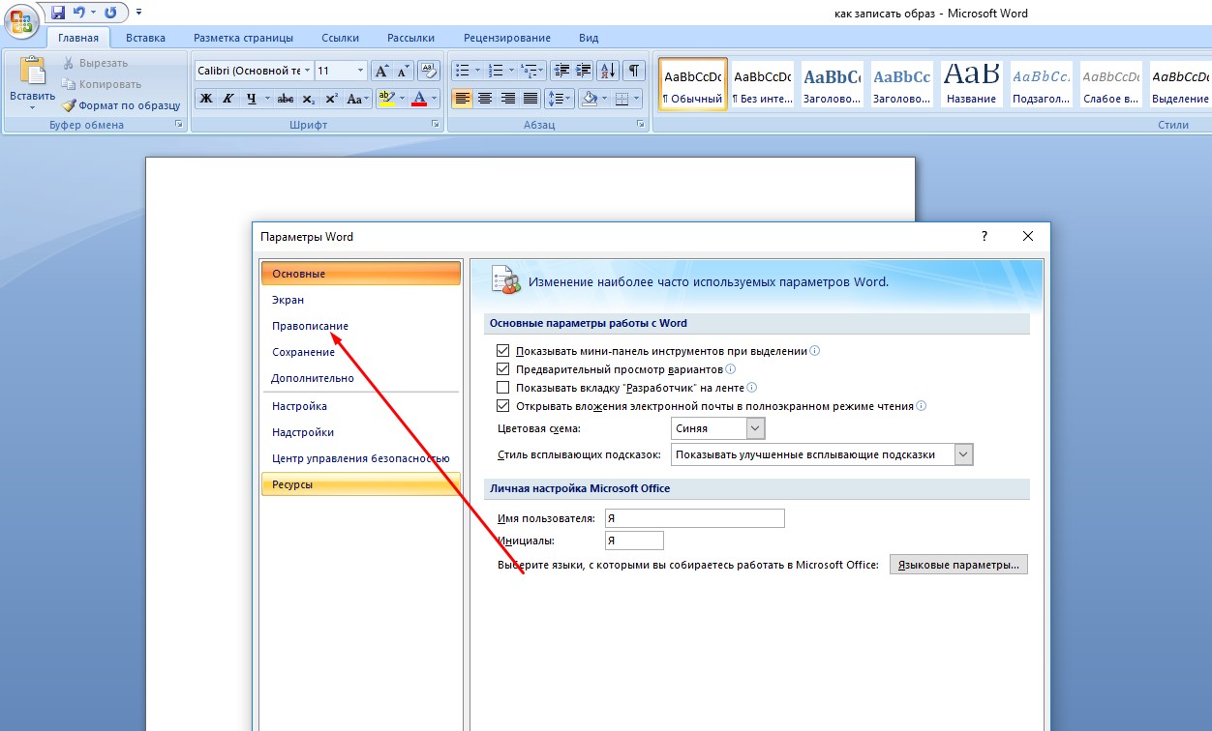Select Сохранение in the options list
The height and width of the screenshot is (731, 1212).
click(360, 352)
